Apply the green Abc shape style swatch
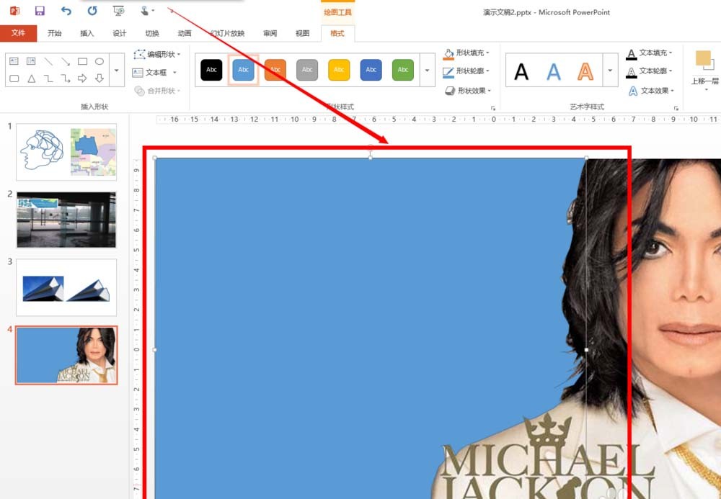The image size is (721, 499). point(403,70)
